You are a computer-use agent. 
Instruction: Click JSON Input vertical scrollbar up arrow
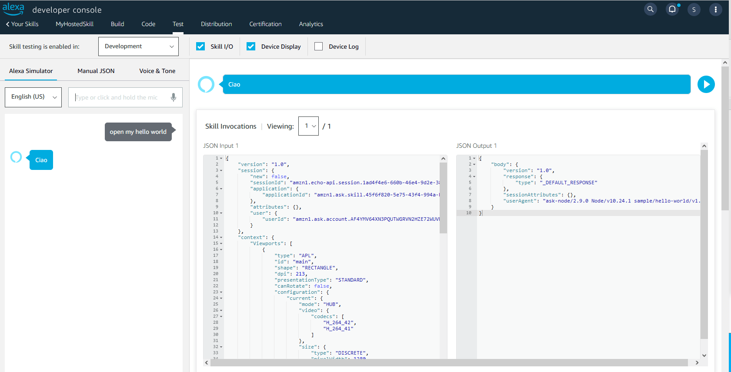pyautogui.click(x=443, y=159)
